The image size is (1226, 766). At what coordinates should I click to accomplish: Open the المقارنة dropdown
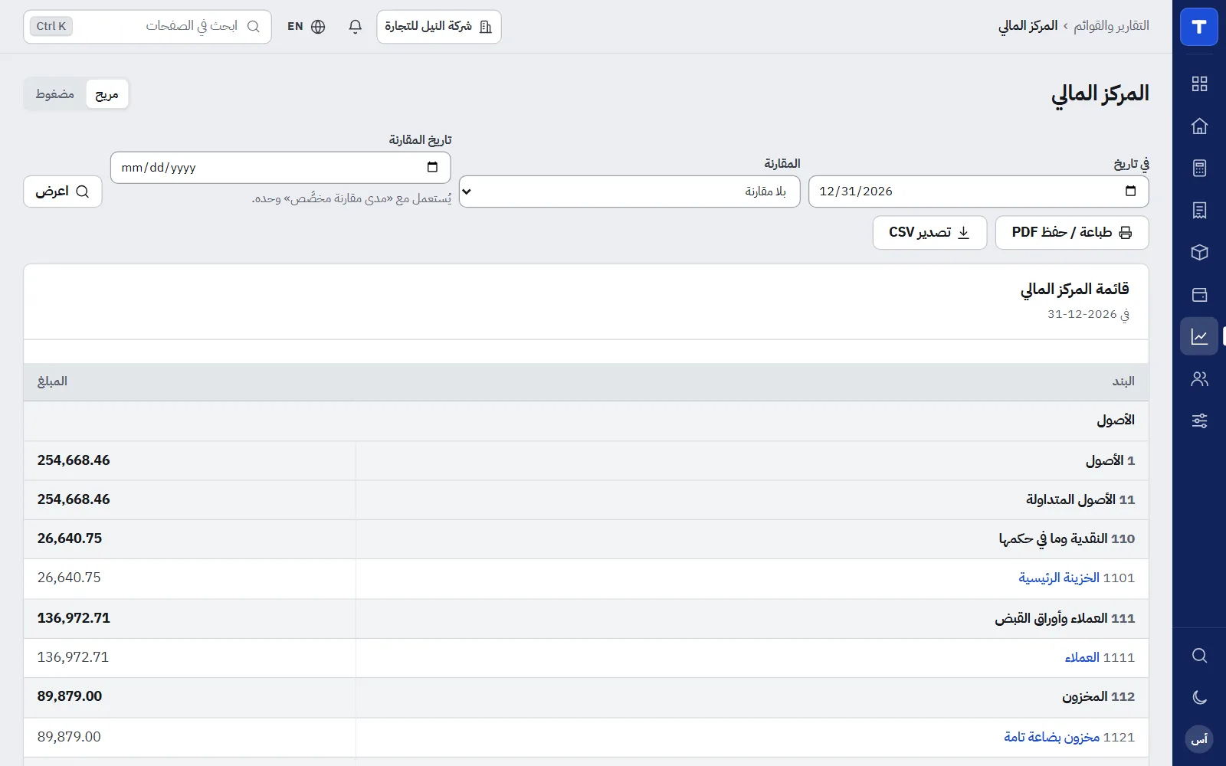pyautogui.click(x=629, y=191)
